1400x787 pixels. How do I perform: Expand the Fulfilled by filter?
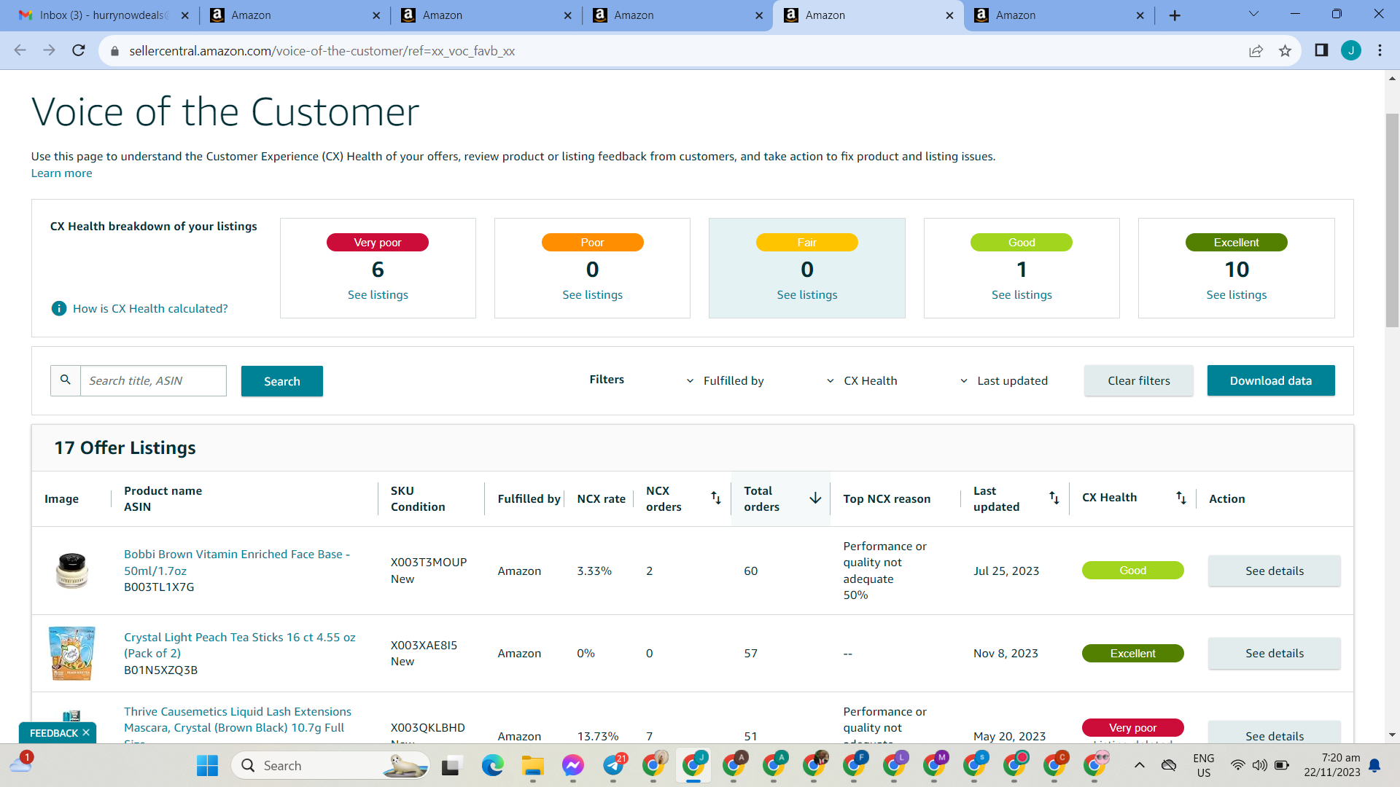point(726,380)
